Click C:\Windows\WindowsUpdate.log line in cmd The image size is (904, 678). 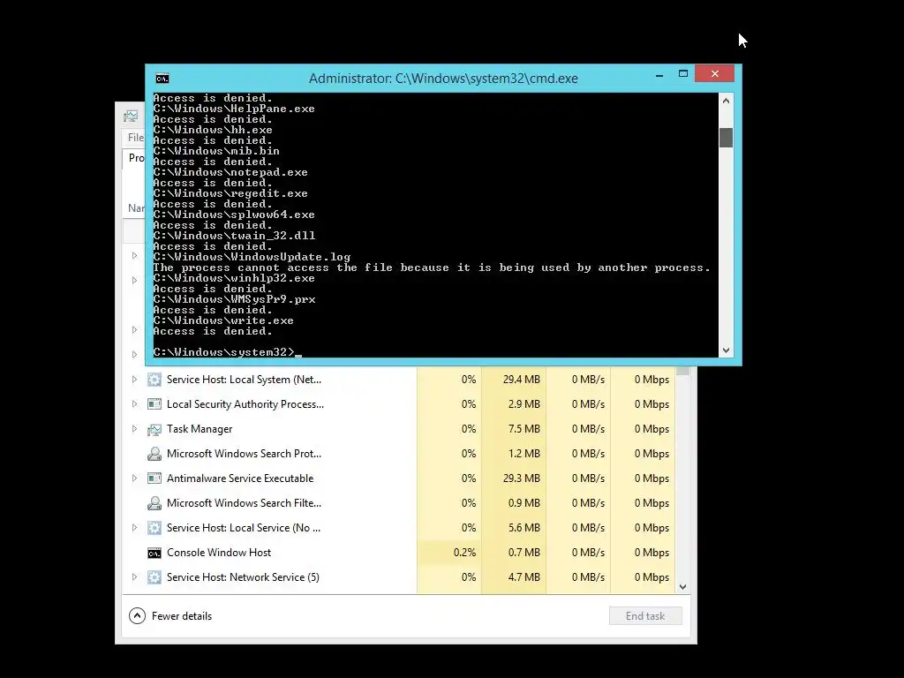pyautogui.click(x=252, y=257)
